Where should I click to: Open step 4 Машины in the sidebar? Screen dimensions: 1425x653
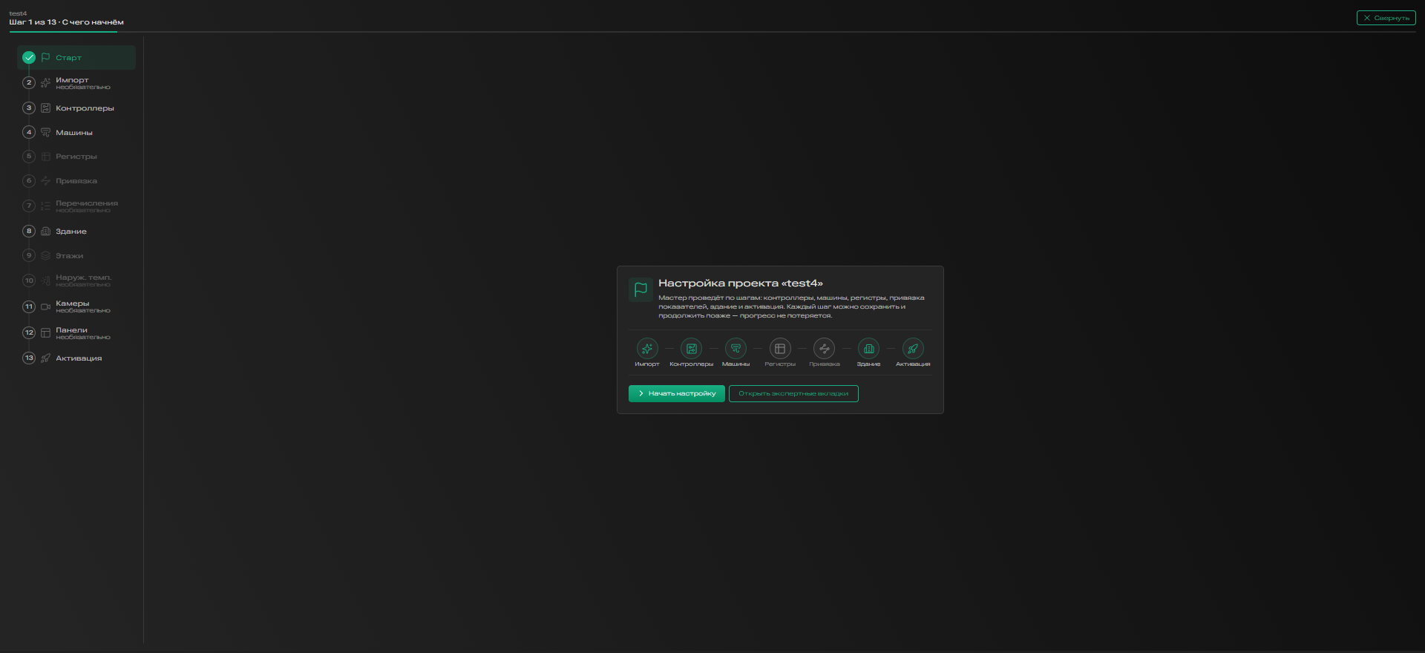[x=76, y=132]
